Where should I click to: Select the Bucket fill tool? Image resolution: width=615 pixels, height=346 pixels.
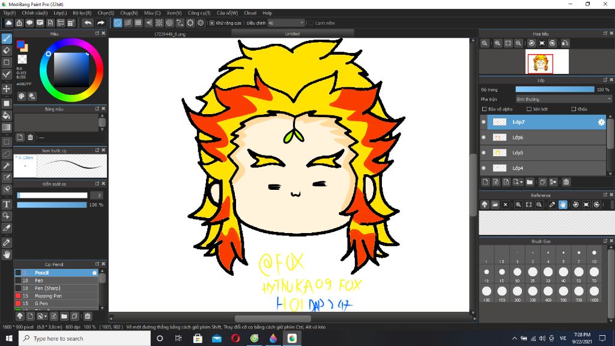coord(6,115)
